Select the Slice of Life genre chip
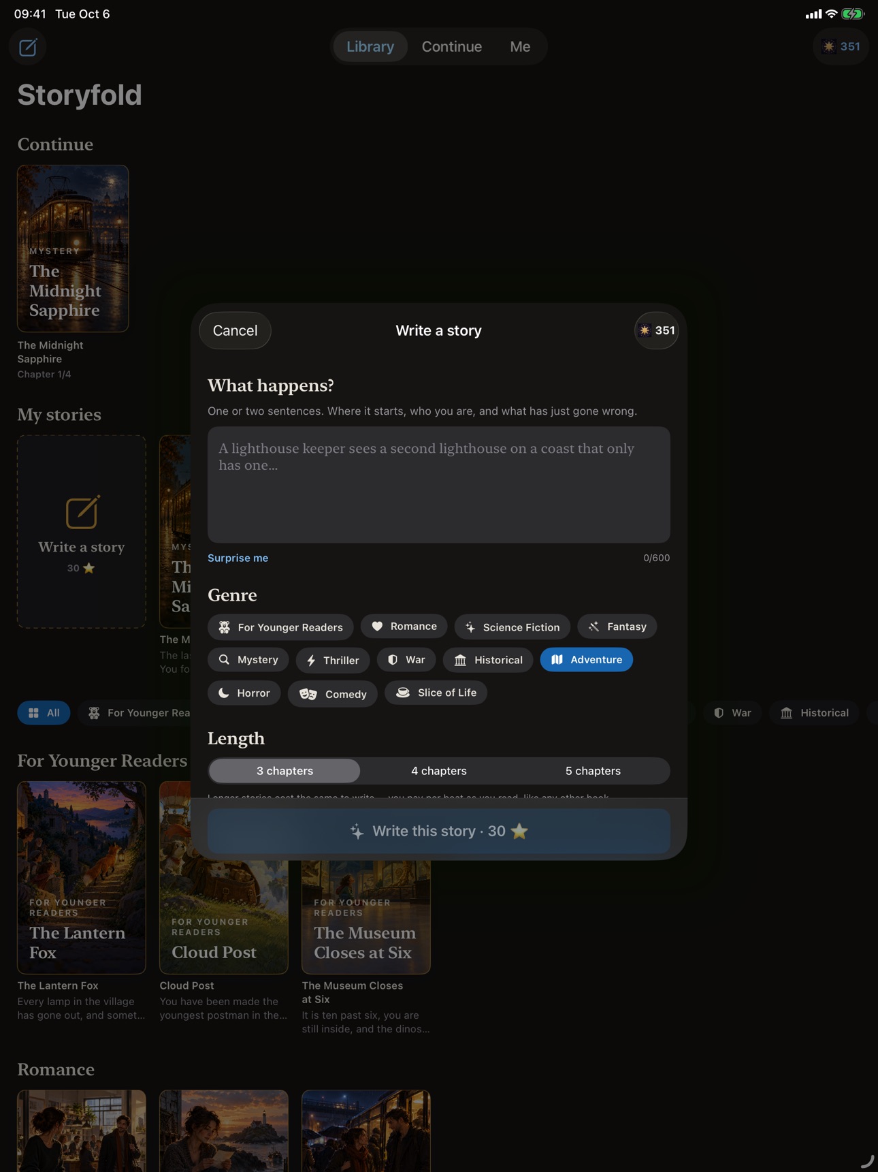 pos(436,693)
